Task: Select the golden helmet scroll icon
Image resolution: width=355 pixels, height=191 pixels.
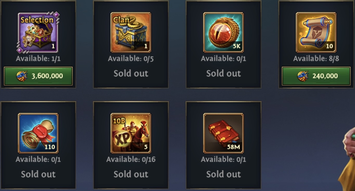Action: click(316, 32)
